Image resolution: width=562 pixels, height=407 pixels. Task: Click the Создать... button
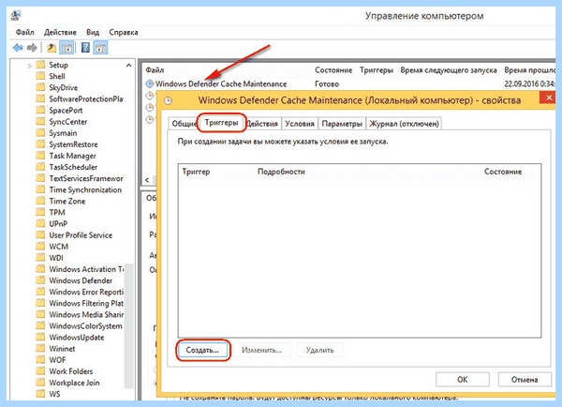[202, 350]
